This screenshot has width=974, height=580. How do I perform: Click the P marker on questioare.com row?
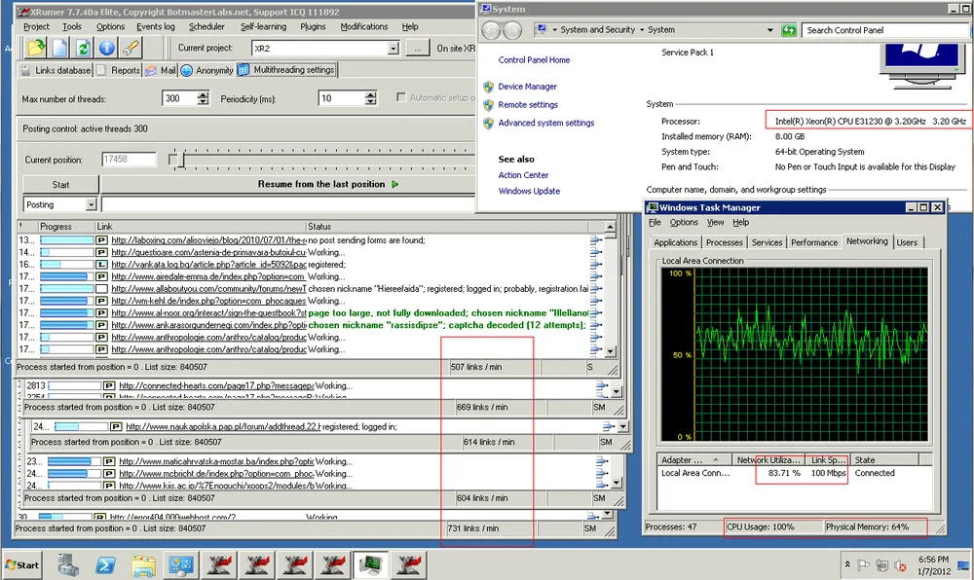(102, 252)
